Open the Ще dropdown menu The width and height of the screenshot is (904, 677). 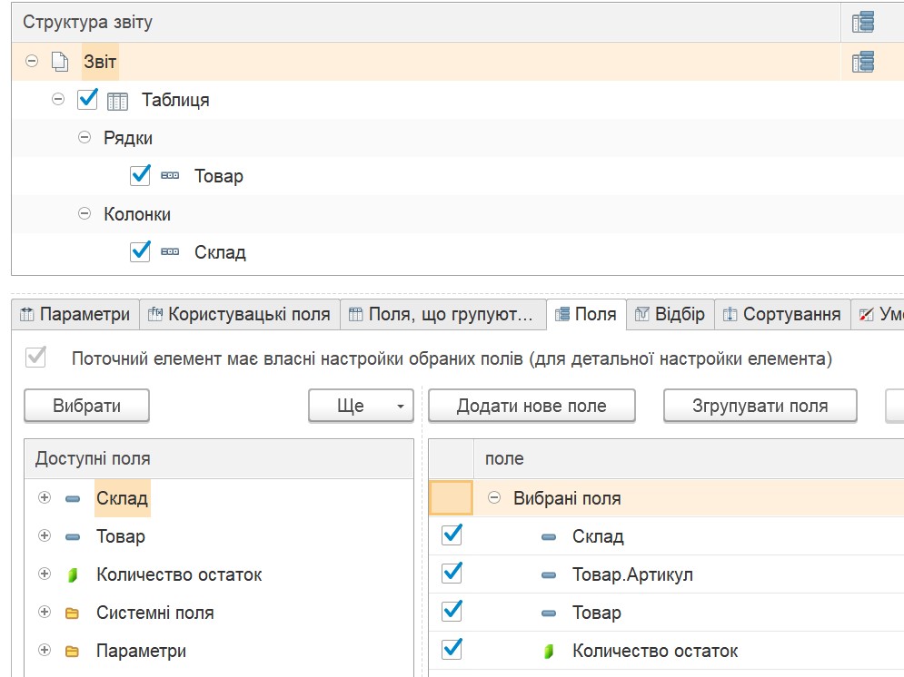[x=361, y=406]
